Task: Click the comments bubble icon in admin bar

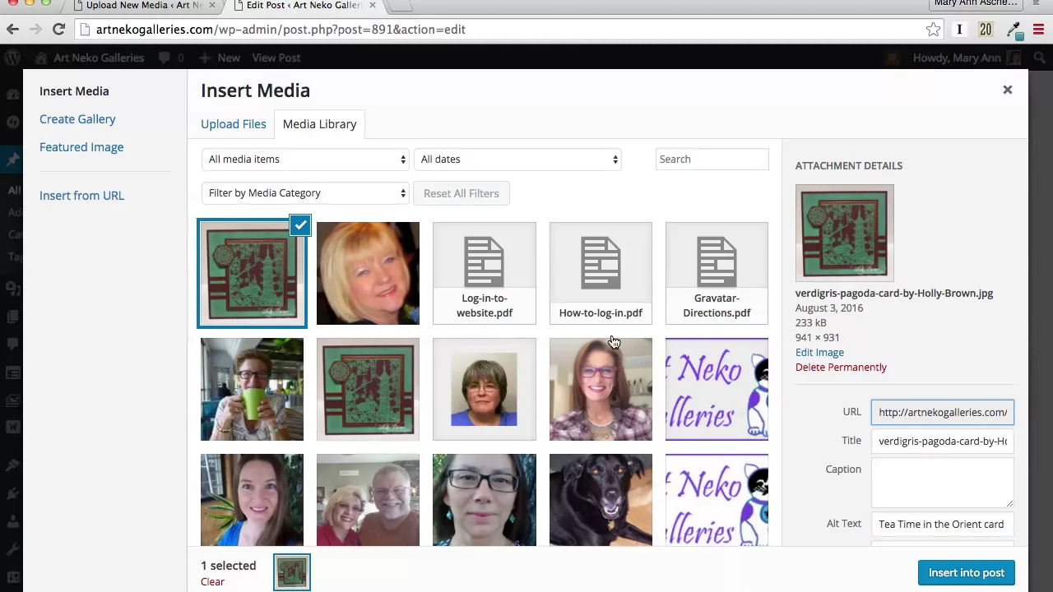Action: (x=165, y=58)
